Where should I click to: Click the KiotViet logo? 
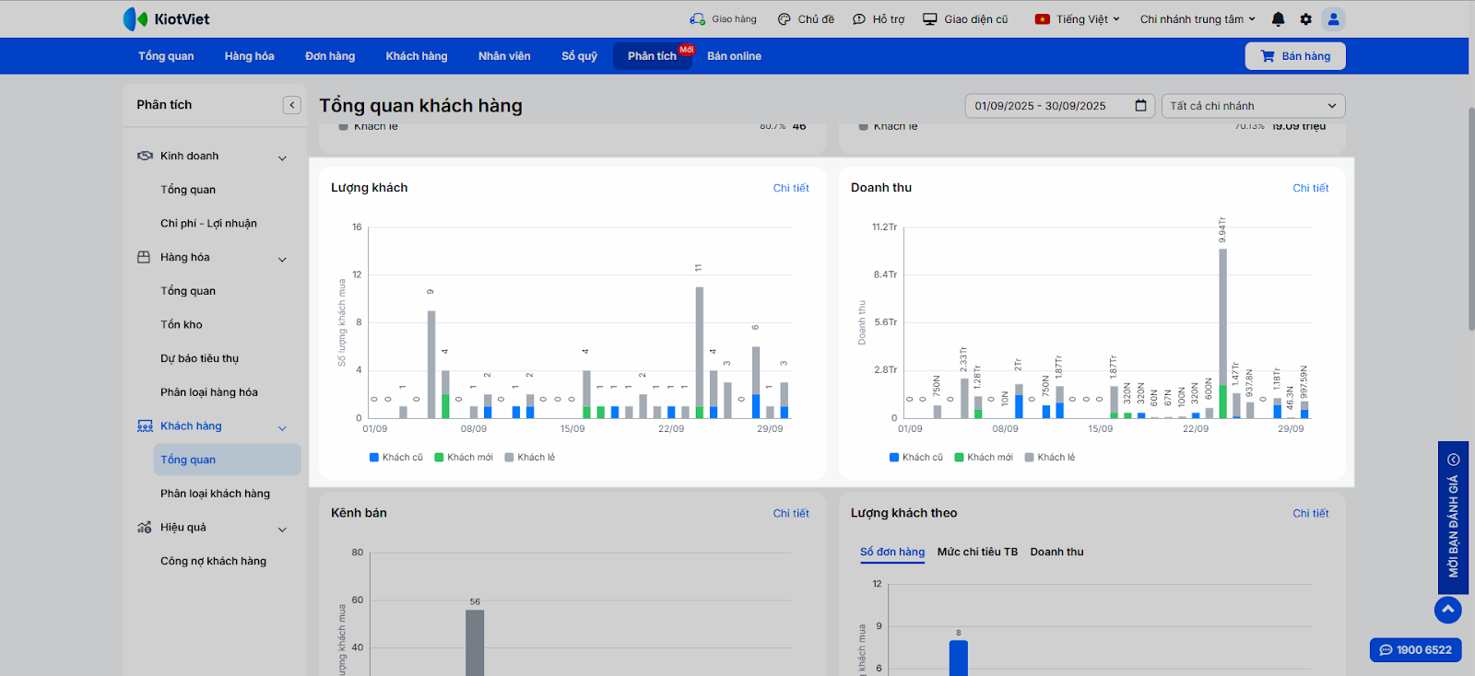click(166, 18)
